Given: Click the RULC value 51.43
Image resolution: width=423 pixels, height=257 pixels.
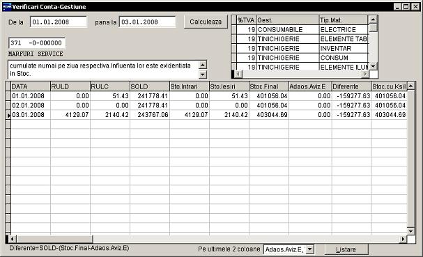Looking at the screenshot, I should point(110,96).
